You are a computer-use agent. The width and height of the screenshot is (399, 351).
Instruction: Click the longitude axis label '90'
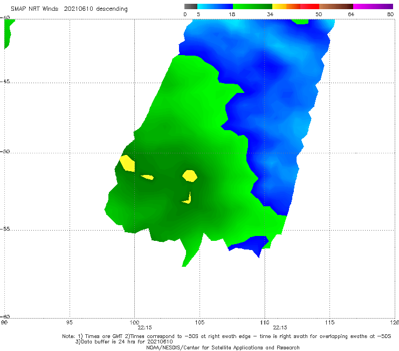(x=4, y=322)
